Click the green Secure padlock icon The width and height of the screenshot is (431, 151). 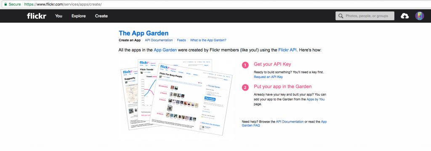[5, 4]
